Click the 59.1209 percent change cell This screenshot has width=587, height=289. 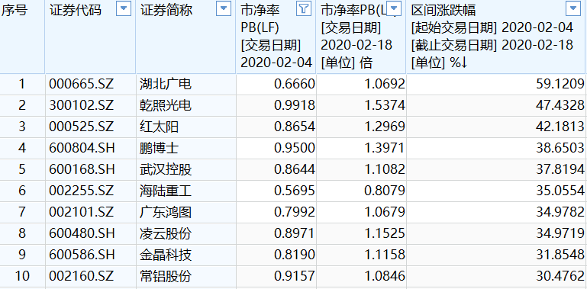(x=496, y=84)
